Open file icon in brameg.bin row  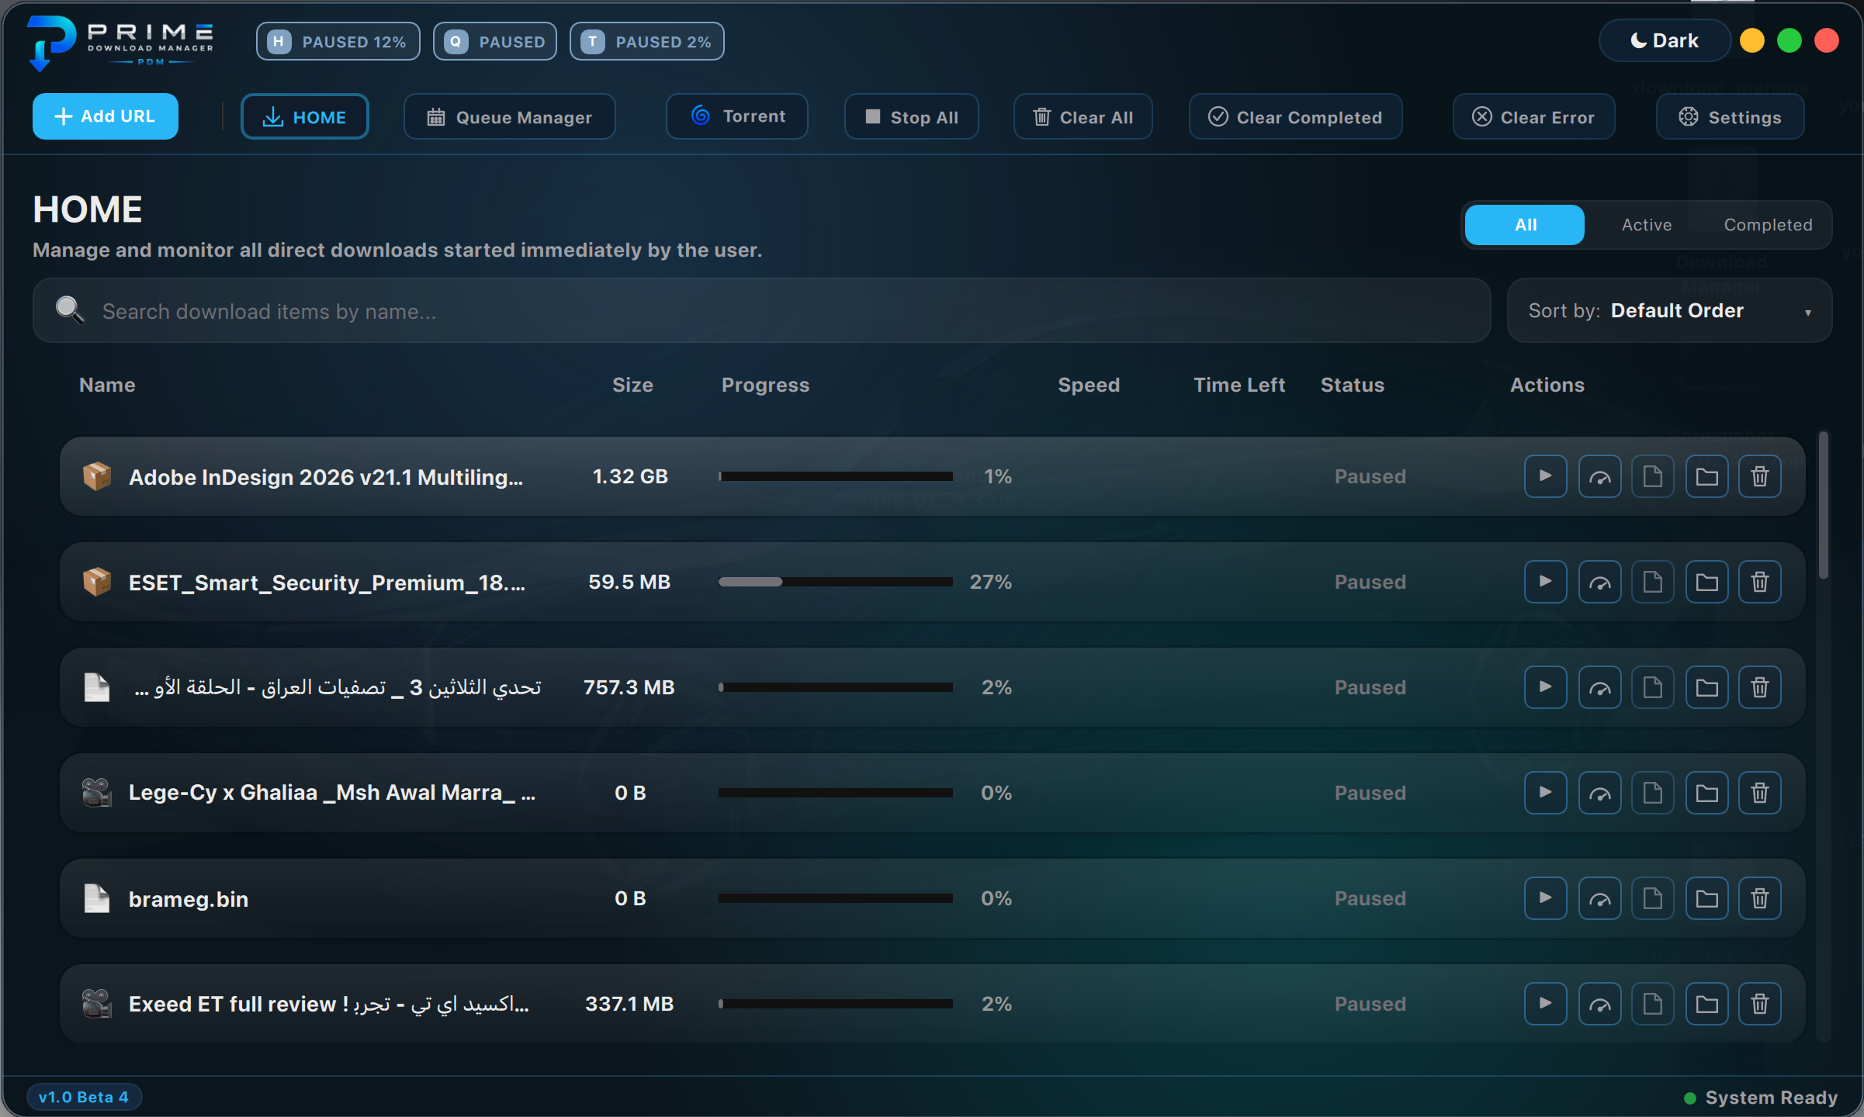click(x=1653, y=898)
